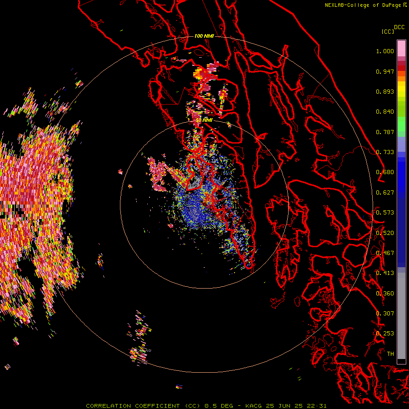Click the DCC label above the color bar
Screen dimensions: 409x409
(x=399, y=27)
